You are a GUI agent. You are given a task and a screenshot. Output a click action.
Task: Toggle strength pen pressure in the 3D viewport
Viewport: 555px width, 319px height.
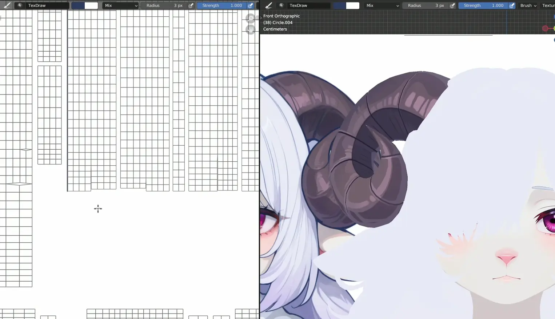tap(512, 5)
